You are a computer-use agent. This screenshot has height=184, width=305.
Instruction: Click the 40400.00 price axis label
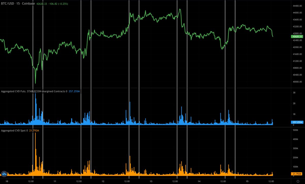click(x=297, y=75)
